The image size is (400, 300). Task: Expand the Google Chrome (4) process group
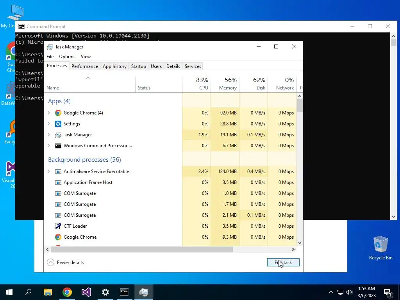coord(49,113)
